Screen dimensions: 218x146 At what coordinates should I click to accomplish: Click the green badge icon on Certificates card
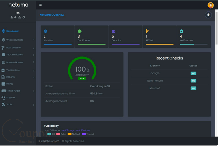[x=80, y=31]
